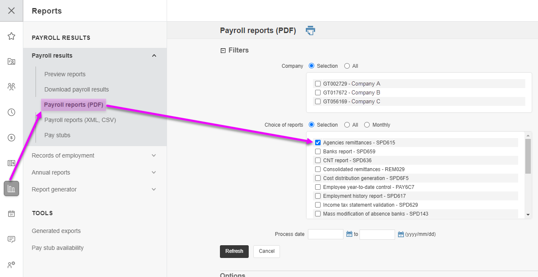Click the process end date input field

(x=377, y=234)
